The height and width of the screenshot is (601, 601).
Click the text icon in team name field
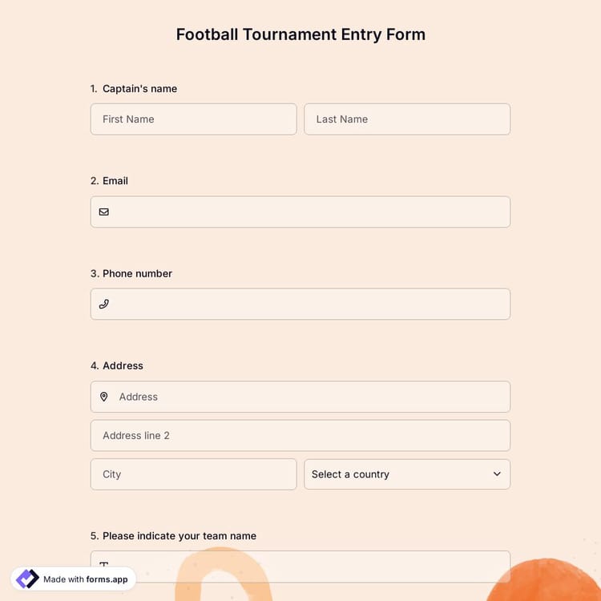coord(103,566)
